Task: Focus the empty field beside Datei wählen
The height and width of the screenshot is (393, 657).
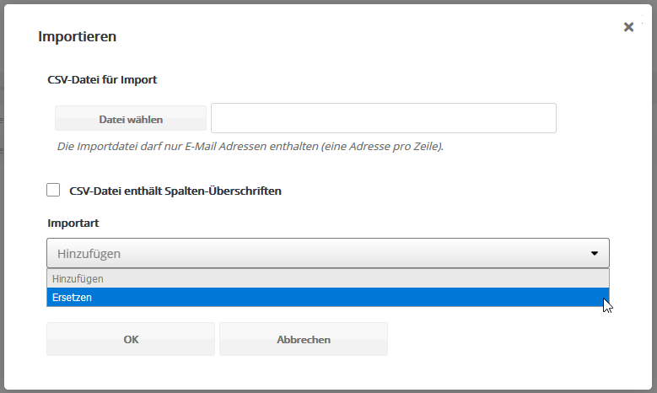Action: 383,119
